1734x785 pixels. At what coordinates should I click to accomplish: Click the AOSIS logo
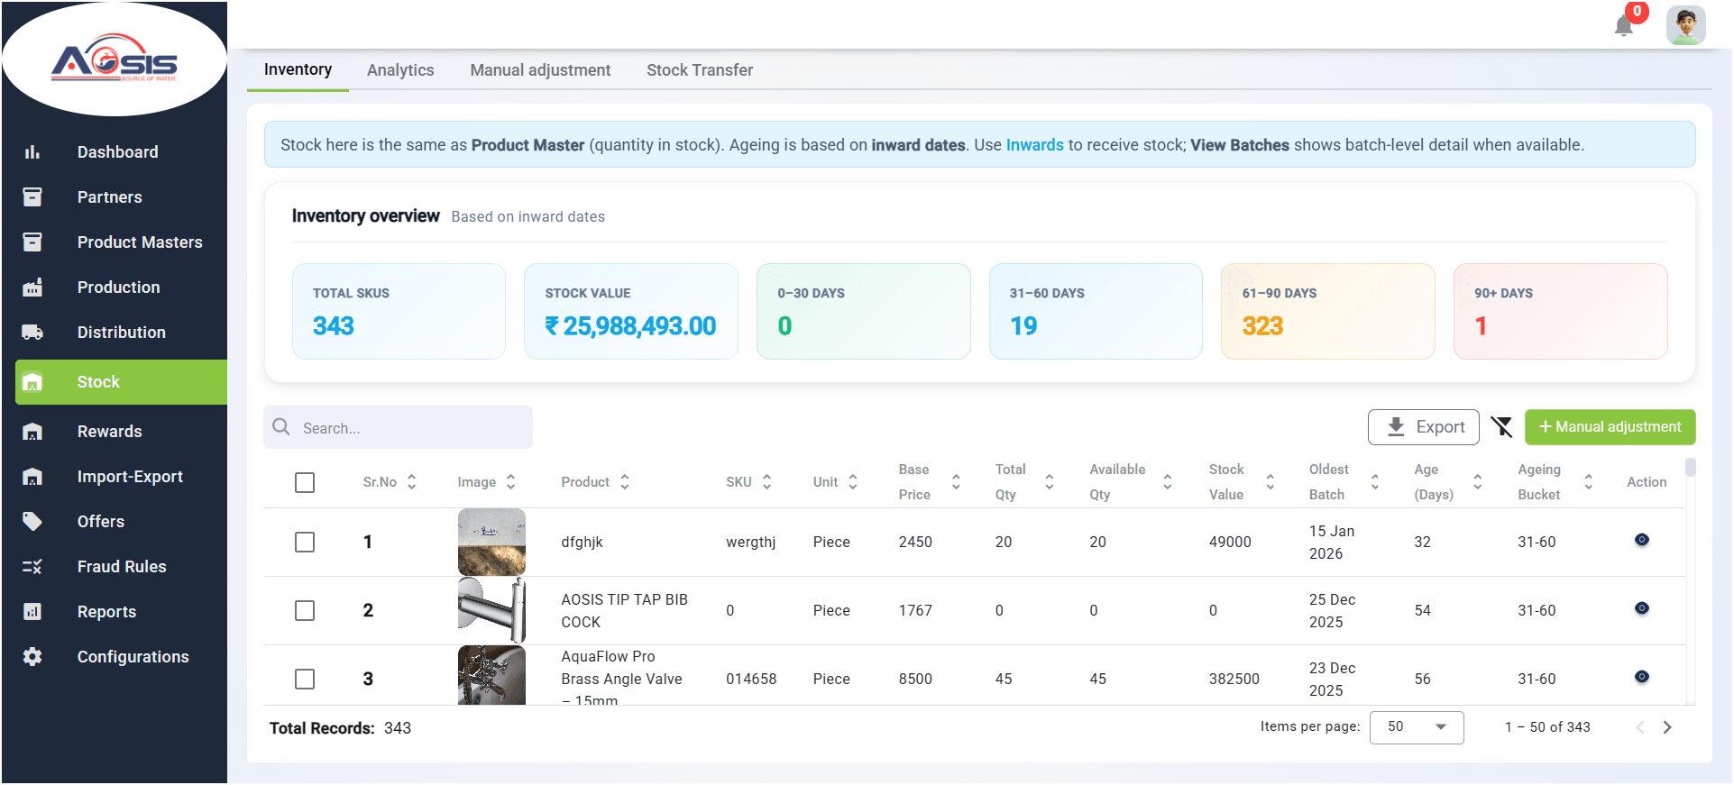coord(115,59)
